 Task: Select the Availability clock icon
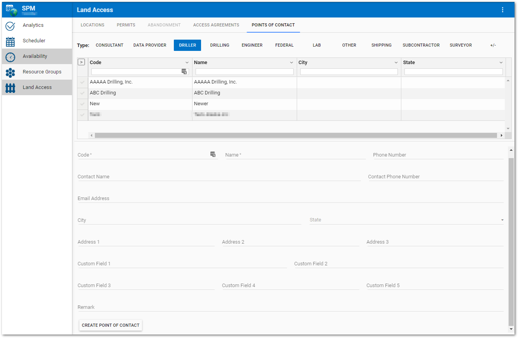coord(10,57)
